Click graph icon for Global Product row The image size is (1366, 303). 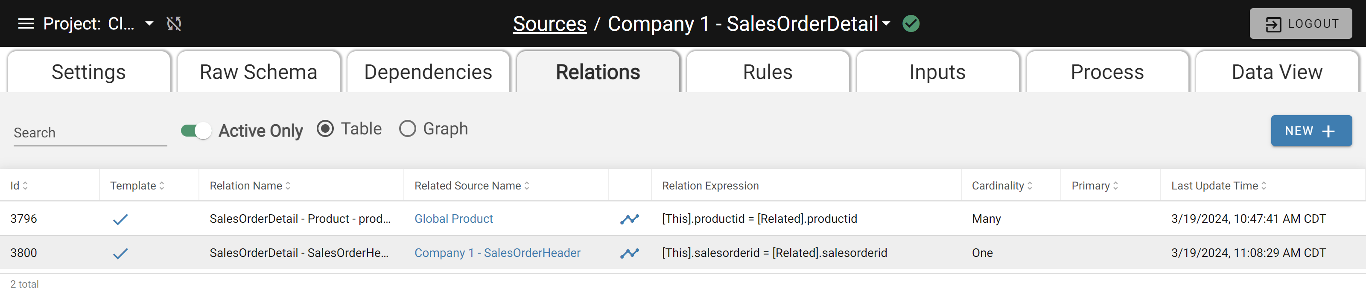pyautogui.click(x=630, y=219)
